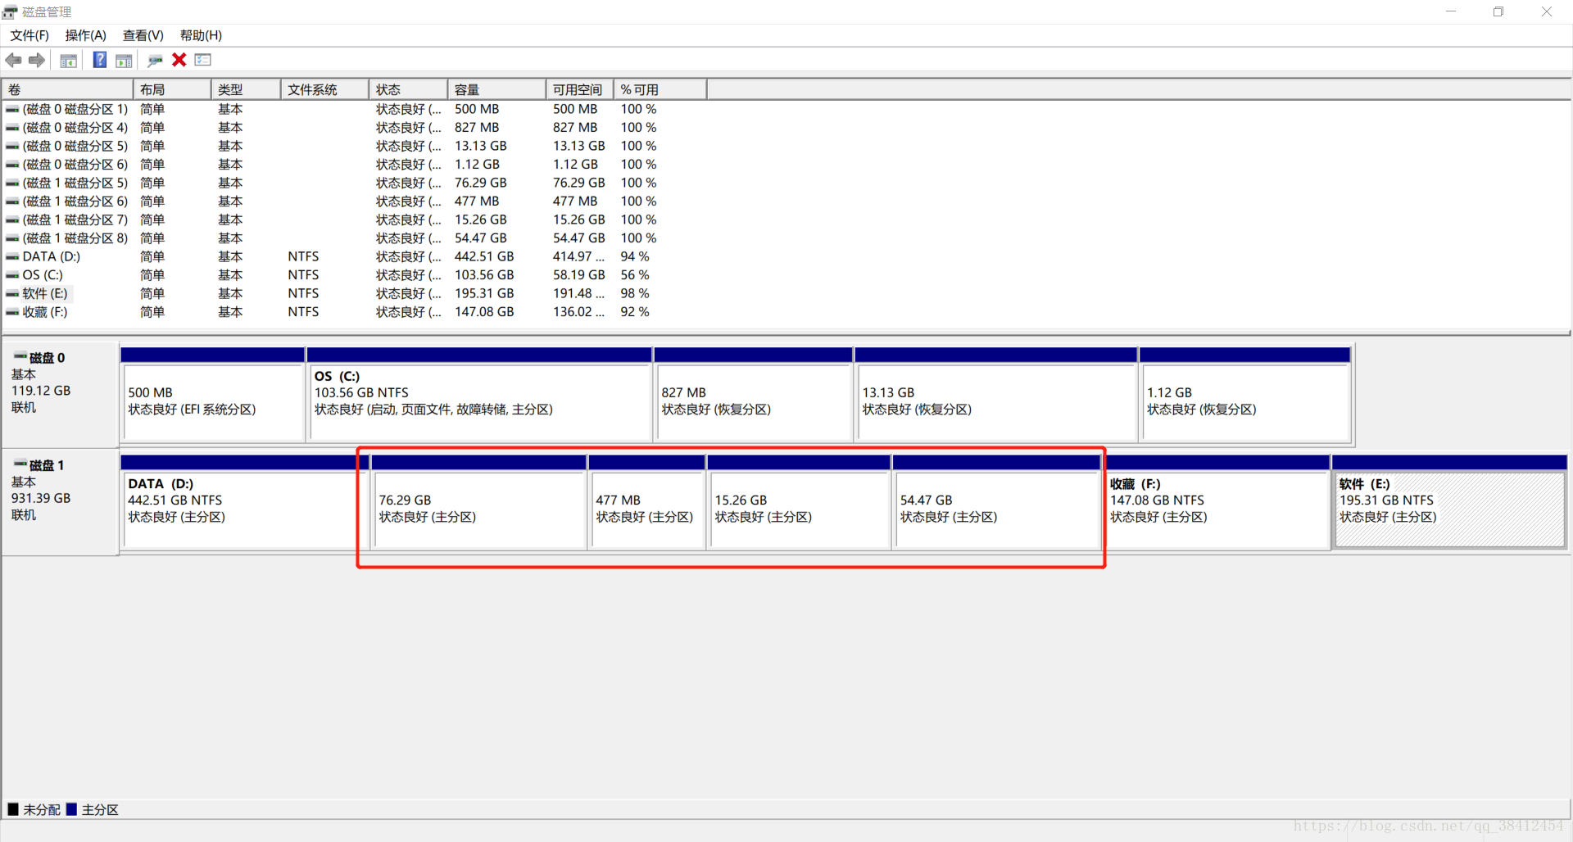Select the 827 MB recovery partition block
1573x842 pixels.
[x=753, y=395]
